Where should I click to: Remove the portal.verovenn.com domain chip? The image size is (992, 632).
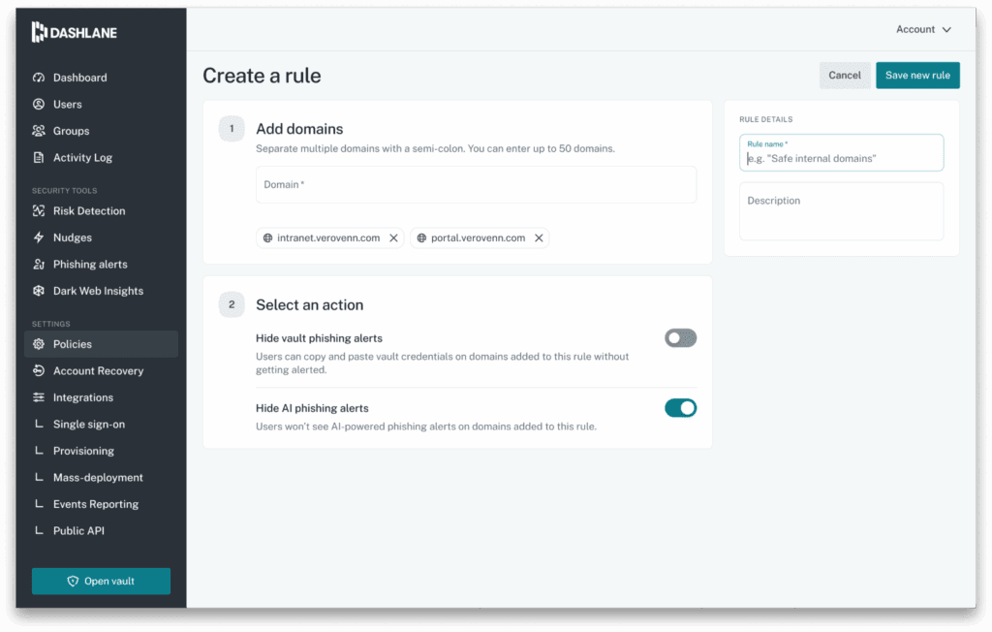coord(540,237)
